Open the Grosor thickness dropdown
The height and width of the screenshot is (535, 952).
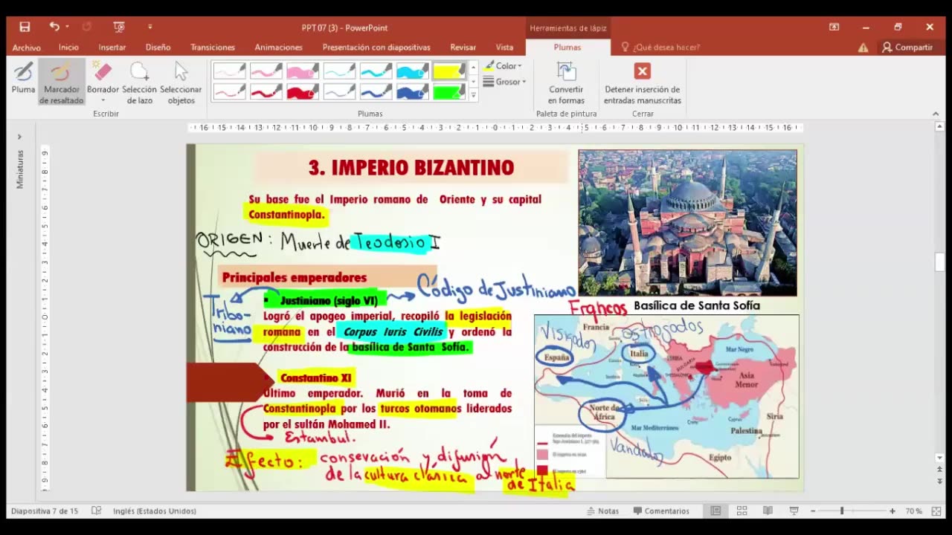[504, 82]
